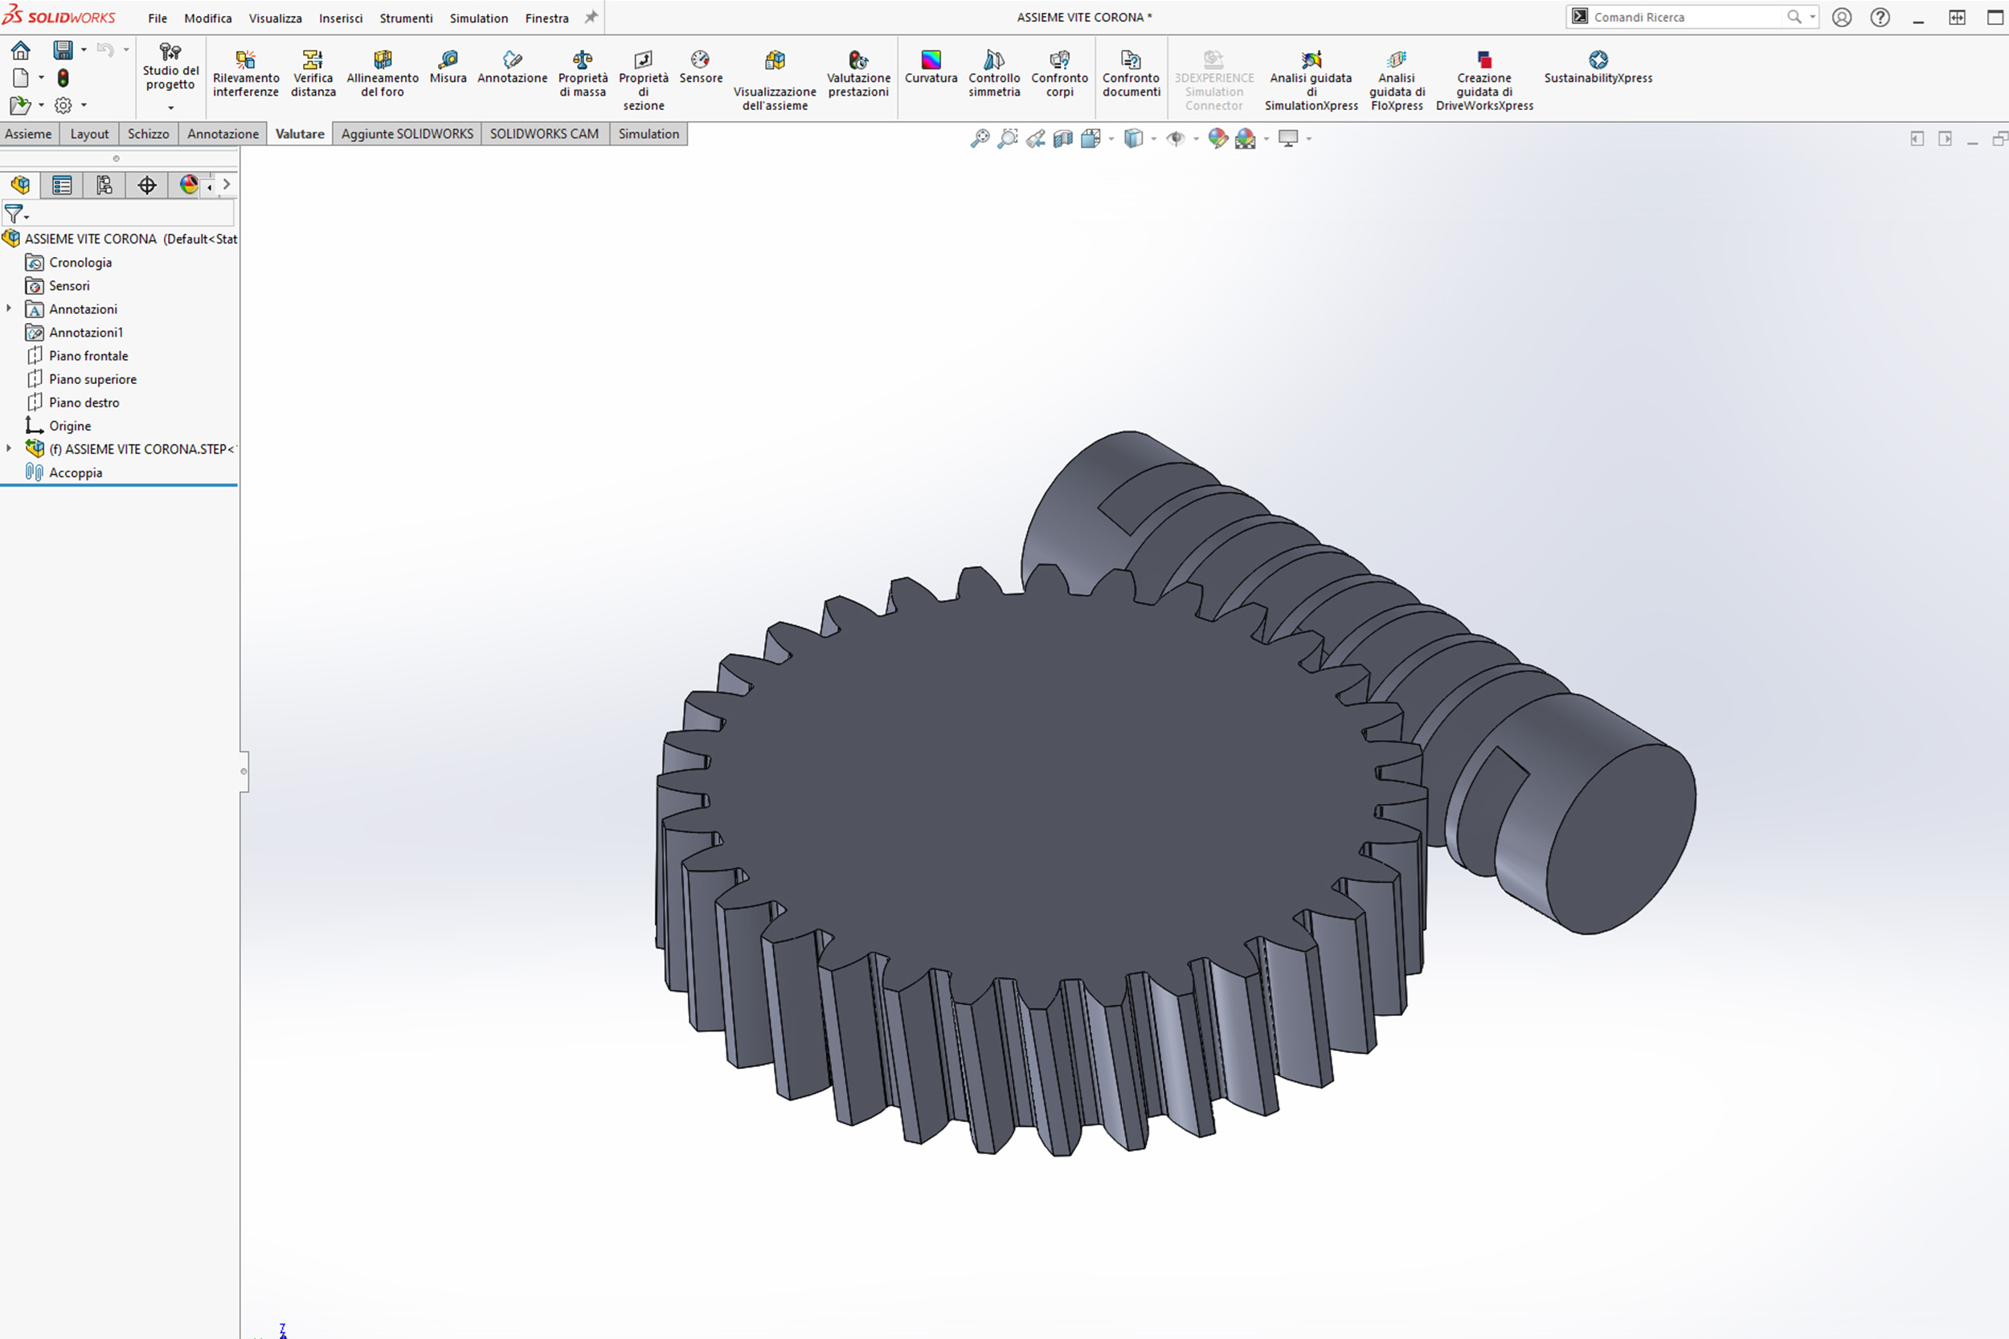The width and height of the screenshot is (2009, 1339).
Task: Pin the menu bar with pushpin
Action: [590, 17]
